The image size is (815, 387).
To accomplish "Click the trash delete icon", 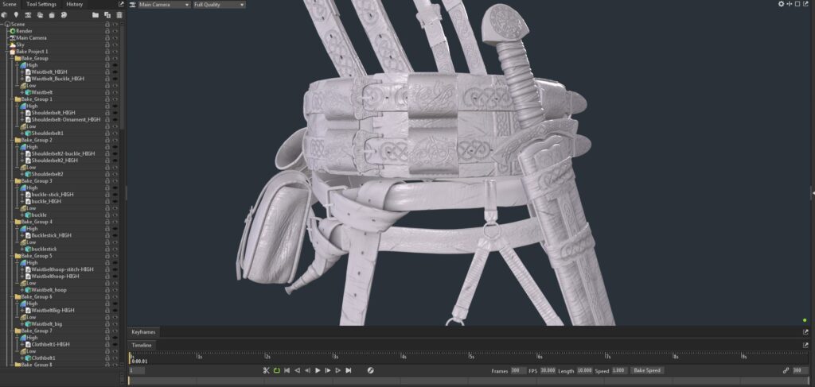I will (119, 15).
